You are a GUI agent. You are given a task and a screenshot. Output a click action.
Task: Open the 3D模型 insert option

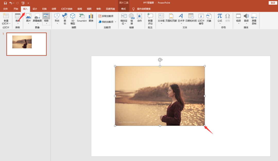point(73,19)
